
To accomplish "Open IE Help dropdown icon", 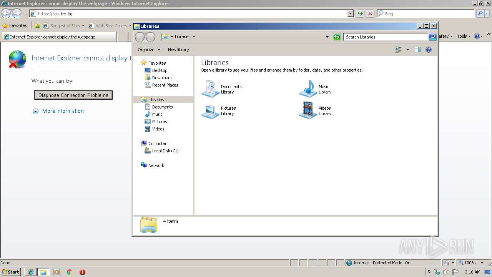I will tap(479, 36).
